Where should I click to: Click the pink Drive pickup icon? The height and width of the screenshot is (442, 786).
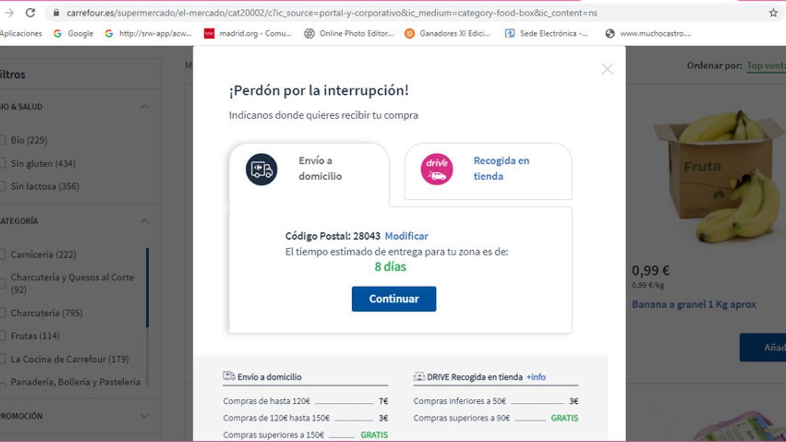click(436, 169)
